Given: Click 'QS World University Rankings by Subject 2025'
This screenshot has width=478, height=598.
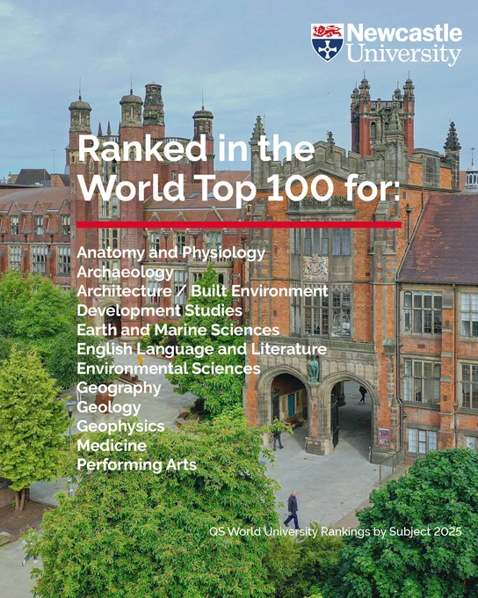Looking at the screenshot, I should (336, 531).
